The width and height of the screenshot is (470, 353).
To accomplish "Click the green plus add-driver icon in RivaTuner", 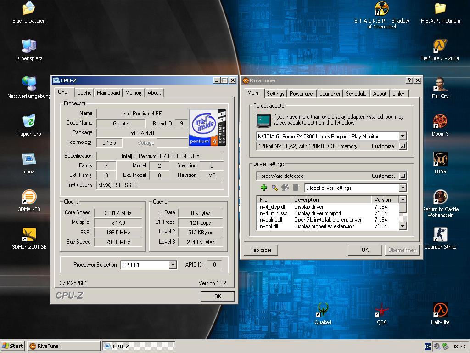I will click(264, 188).
